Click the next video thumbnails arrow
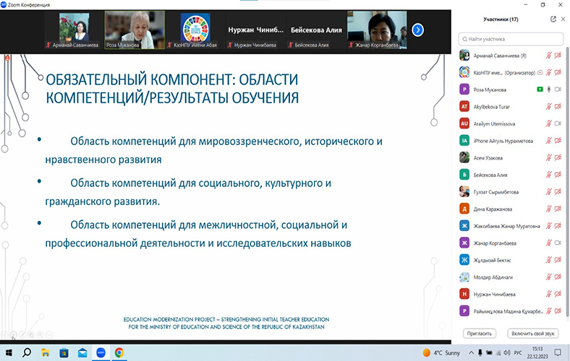Image resolution: width=570 pixels, height=361 pixels. [417, 30]
